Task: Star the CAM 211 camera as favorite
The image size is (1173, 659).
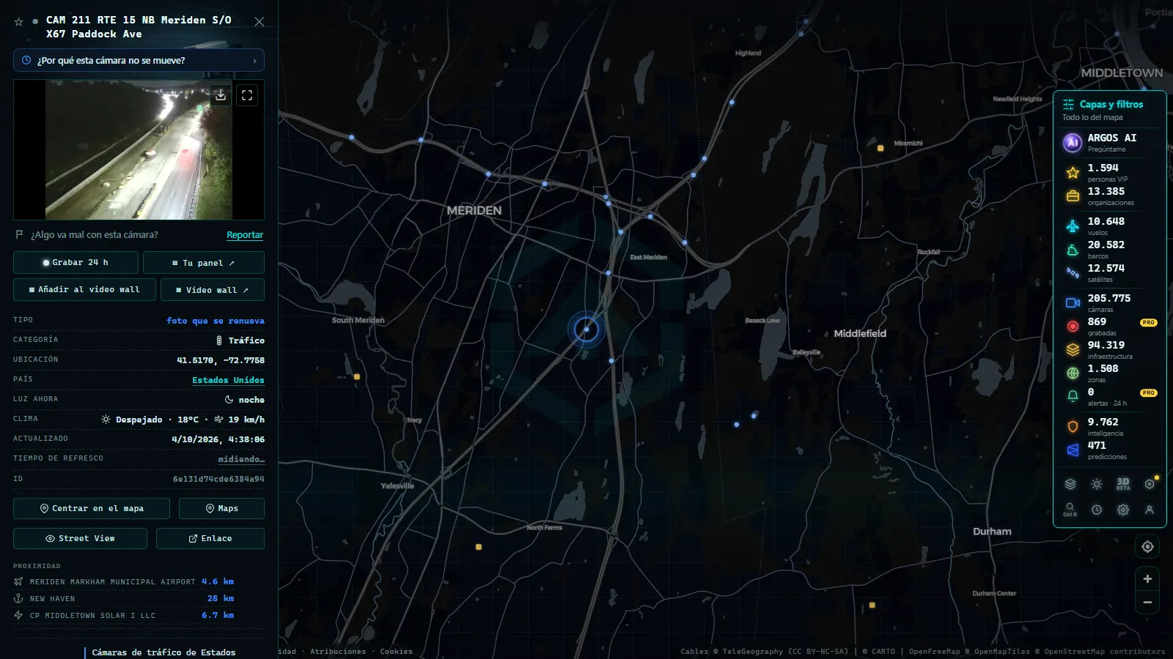Action: (x=19, y=22)
